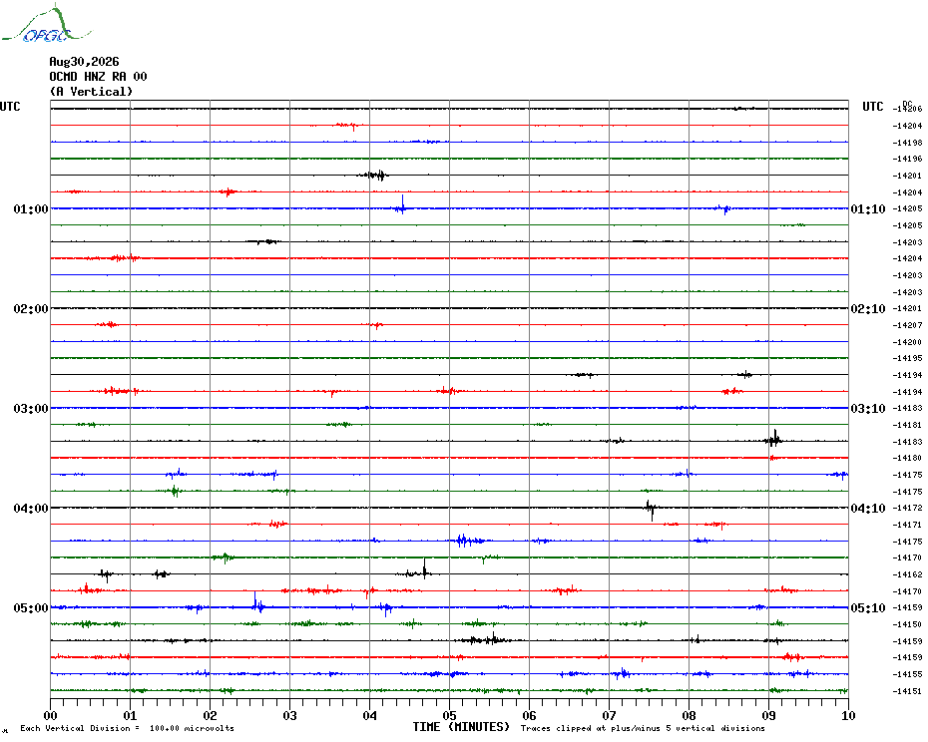Click the DC value -14155

pos(907,674)
